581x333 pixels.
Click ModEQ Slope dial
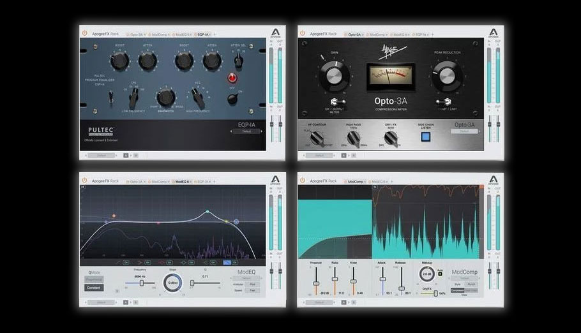[172, 283]
